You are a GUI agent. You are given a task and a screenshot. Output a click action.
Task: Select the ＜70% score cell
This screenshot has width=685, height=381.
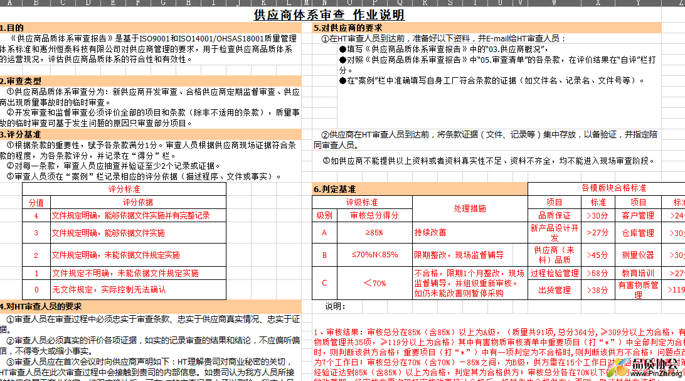(374, 283)
